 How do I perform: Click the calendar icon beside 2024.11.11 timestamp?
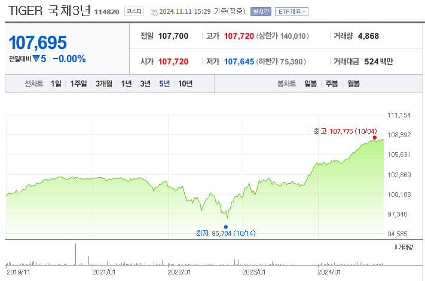pyautogui.click(x=154, y=13)
